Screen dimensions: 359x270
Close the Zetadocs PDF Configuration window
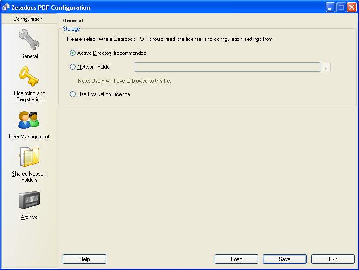point(352,7)
